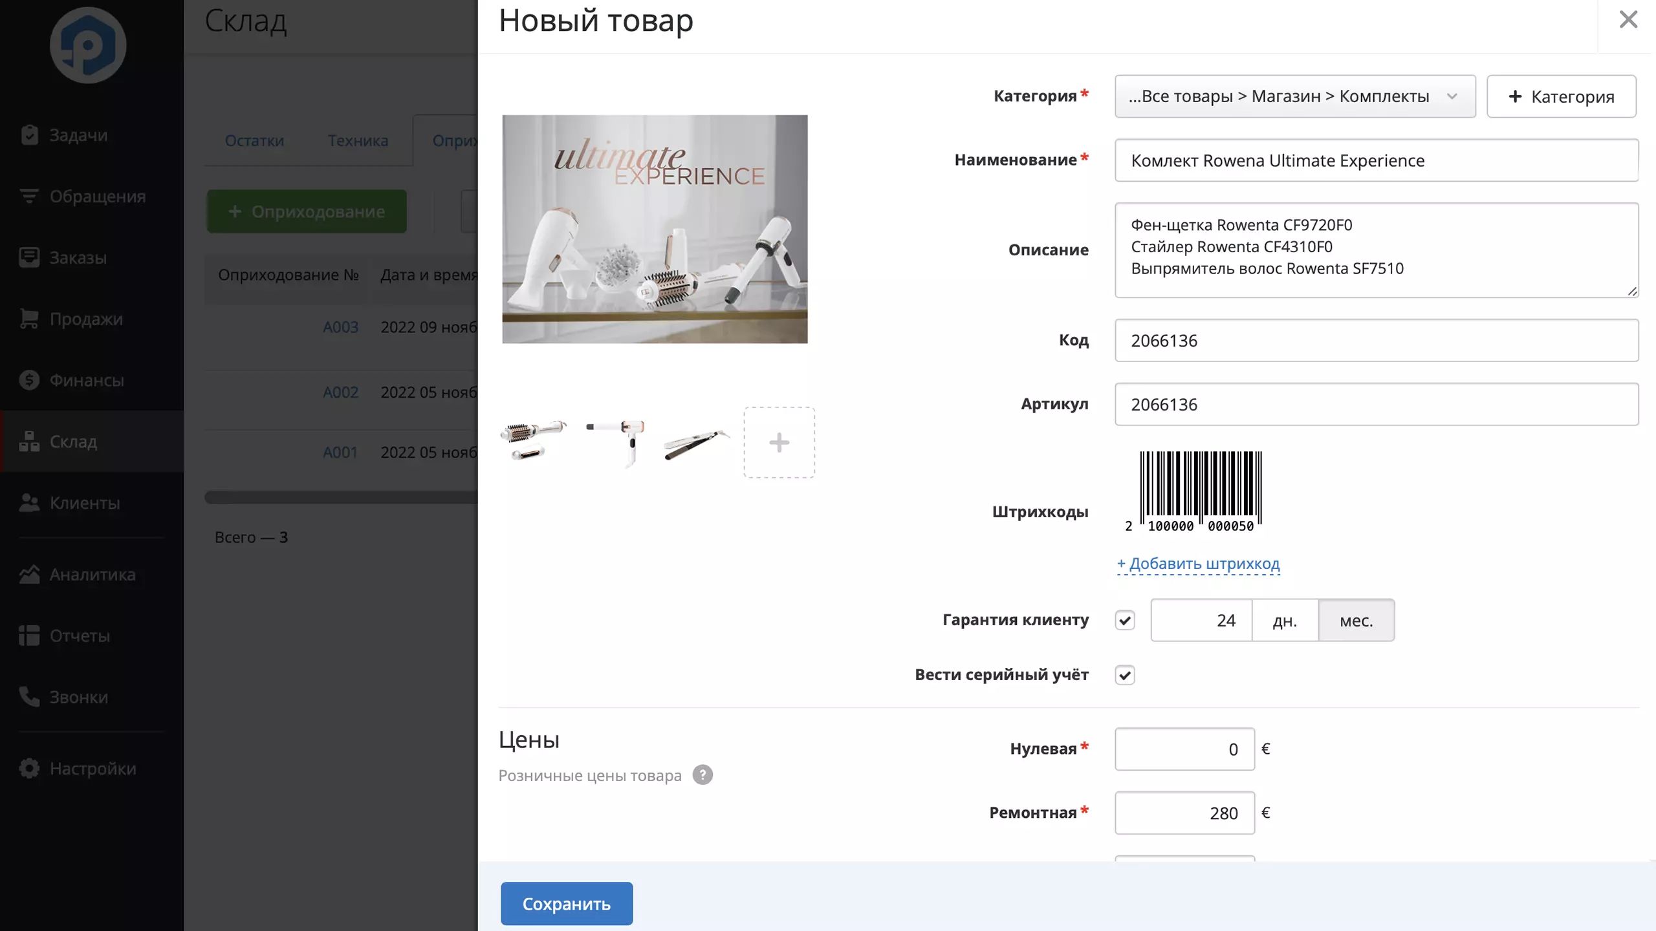The width and height of the screenshot is (1656, 931).
Task: Click the warranty duration field with 24
Action: pos(1201,621)
